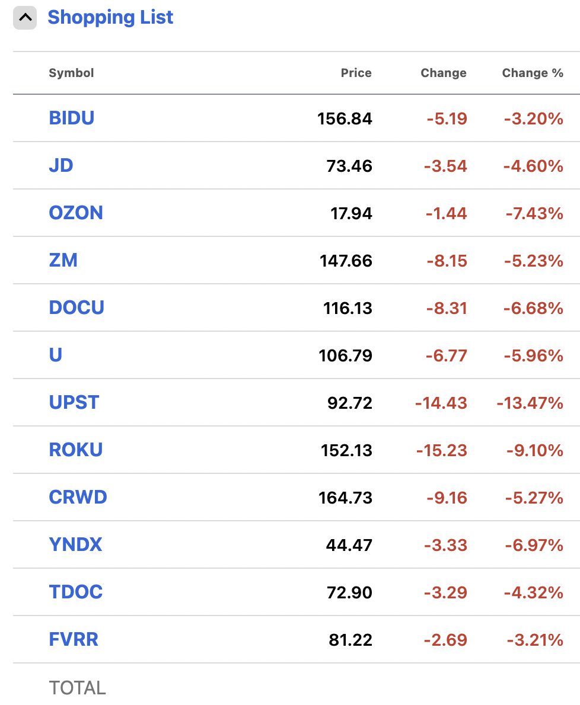Click the TOTAL row label
The width and height of the screenshot is (580, 705).
(x=77, y=688)
